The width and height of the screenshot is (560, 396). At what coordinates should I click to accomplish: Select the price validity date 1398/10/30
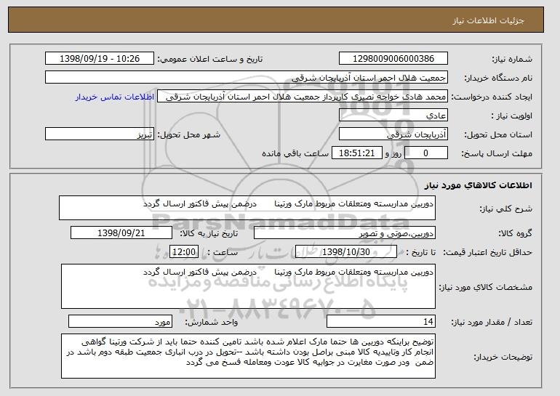point(346,252)
